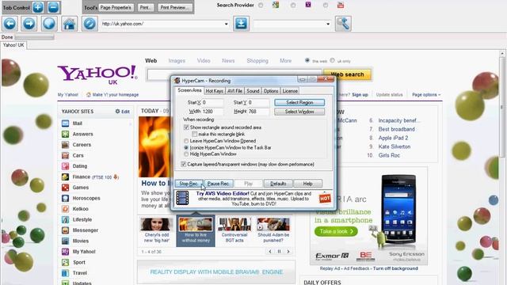507x285 pixels.
Task: Open the Kelkoo icon in Yahoo! Sites
Action: (x=65, y=209)
